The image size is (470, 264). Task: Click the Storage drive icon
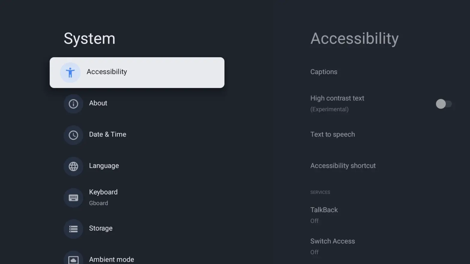pyautogui.click(x=73, y=229)
